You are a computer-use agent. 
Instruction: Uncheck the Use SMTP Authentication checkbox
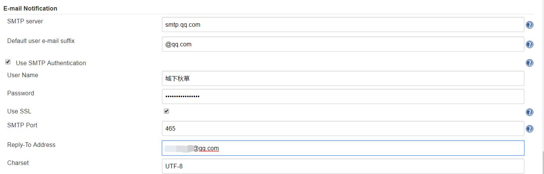8,62
